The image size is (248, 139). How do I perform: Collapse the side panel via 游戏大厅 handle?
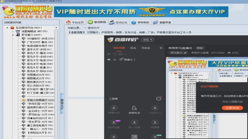tap(62, 103)
